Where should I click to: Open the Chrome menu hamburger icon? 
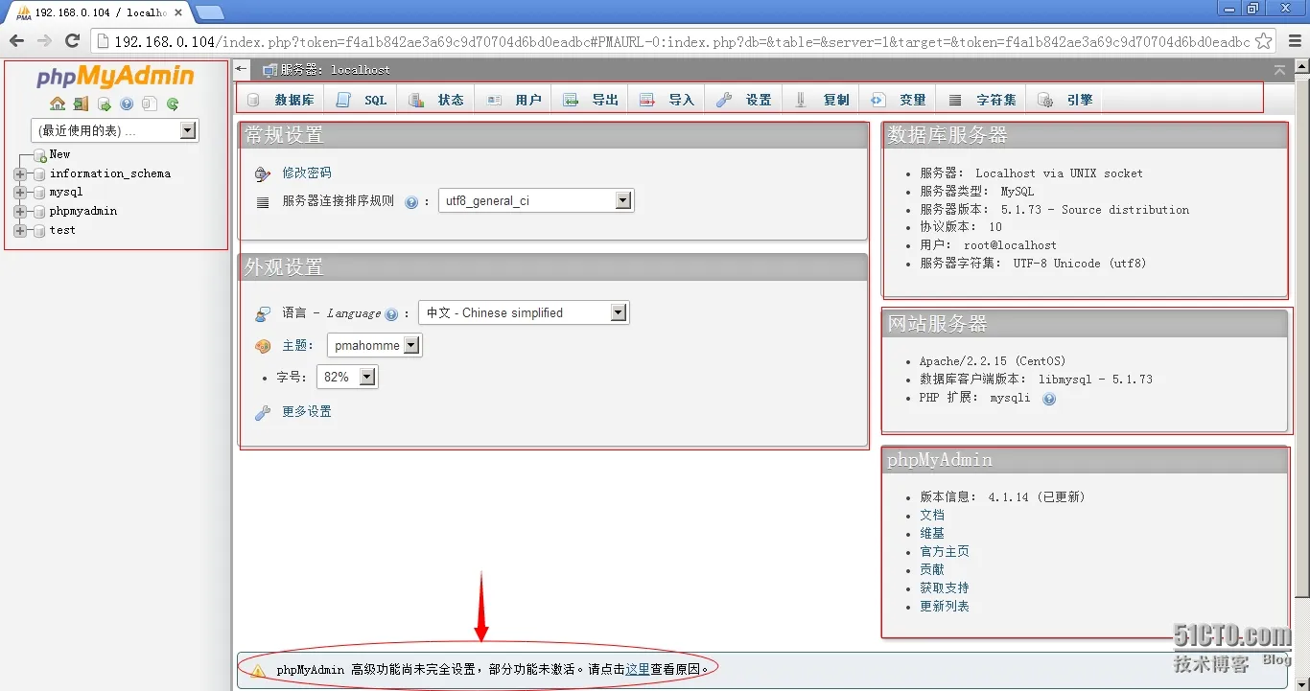[x=1295, y=40]
